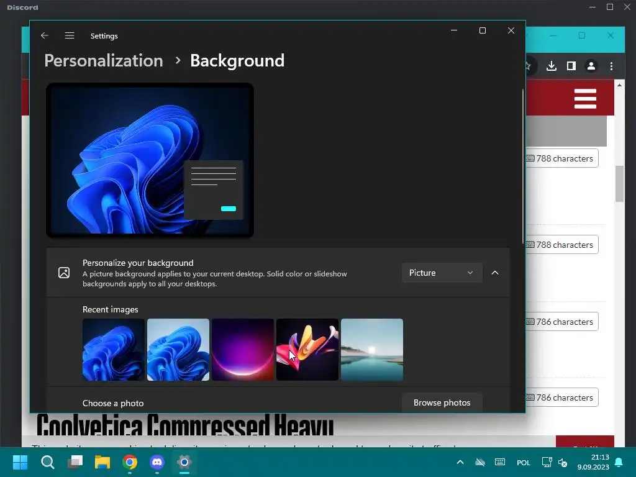Screen dimensions: 636x477
Task: Click browser scrollbar up arrow
Action: pyautogui.click(x=619, y=85)
